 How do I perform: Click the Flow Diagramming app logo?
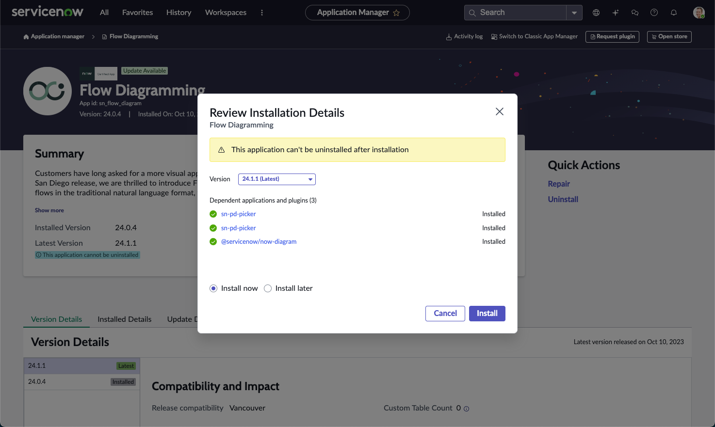pyautogui.click(x=48, y=91)
